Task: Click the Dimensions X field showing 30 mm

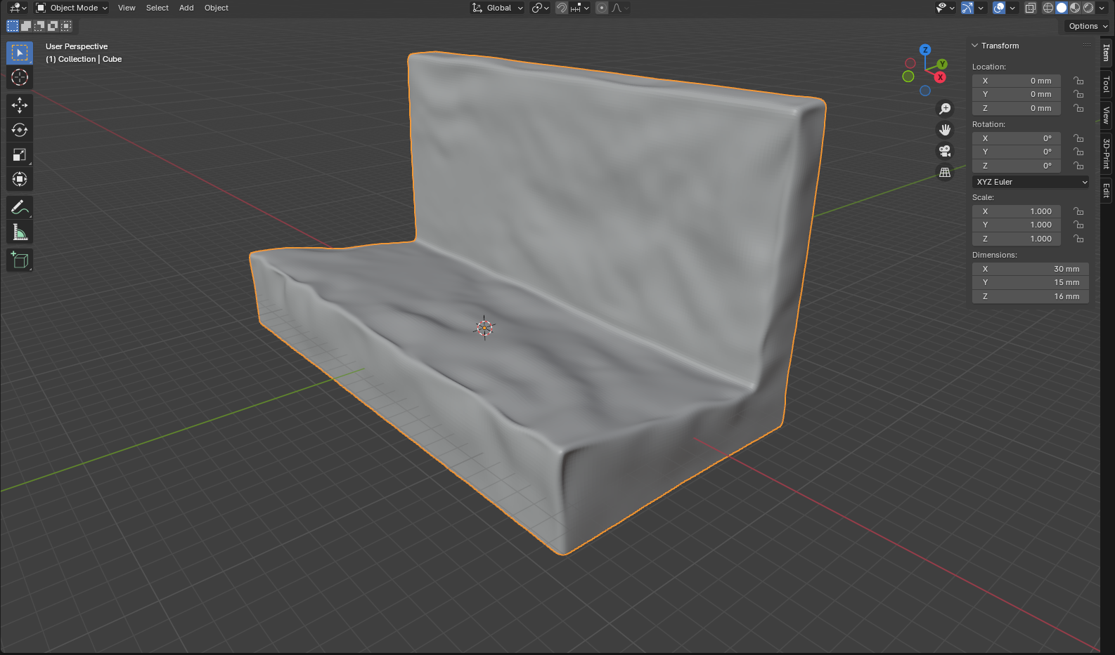Action: (x=1031, y=269)
